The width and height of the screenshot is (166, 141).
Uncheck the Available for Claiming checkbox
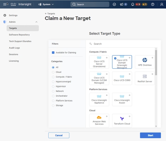[53, 53]
